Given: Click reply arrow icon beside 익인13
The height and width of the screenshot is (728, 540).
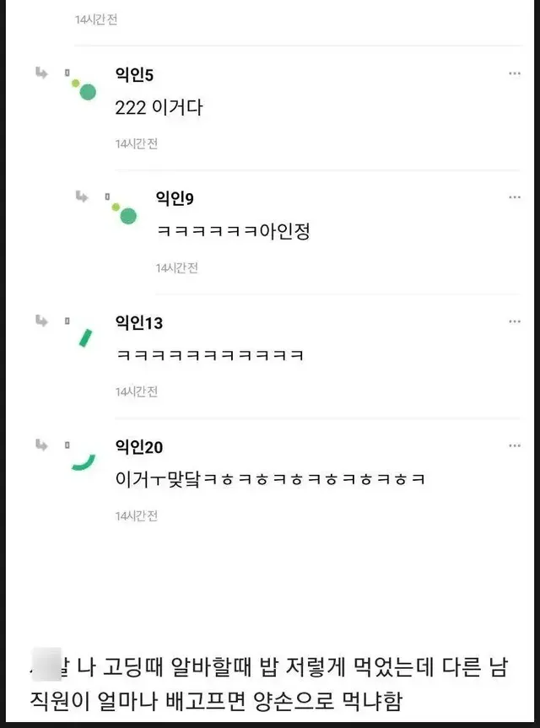Looking at the screenshot, I should (x=40, y=321).
